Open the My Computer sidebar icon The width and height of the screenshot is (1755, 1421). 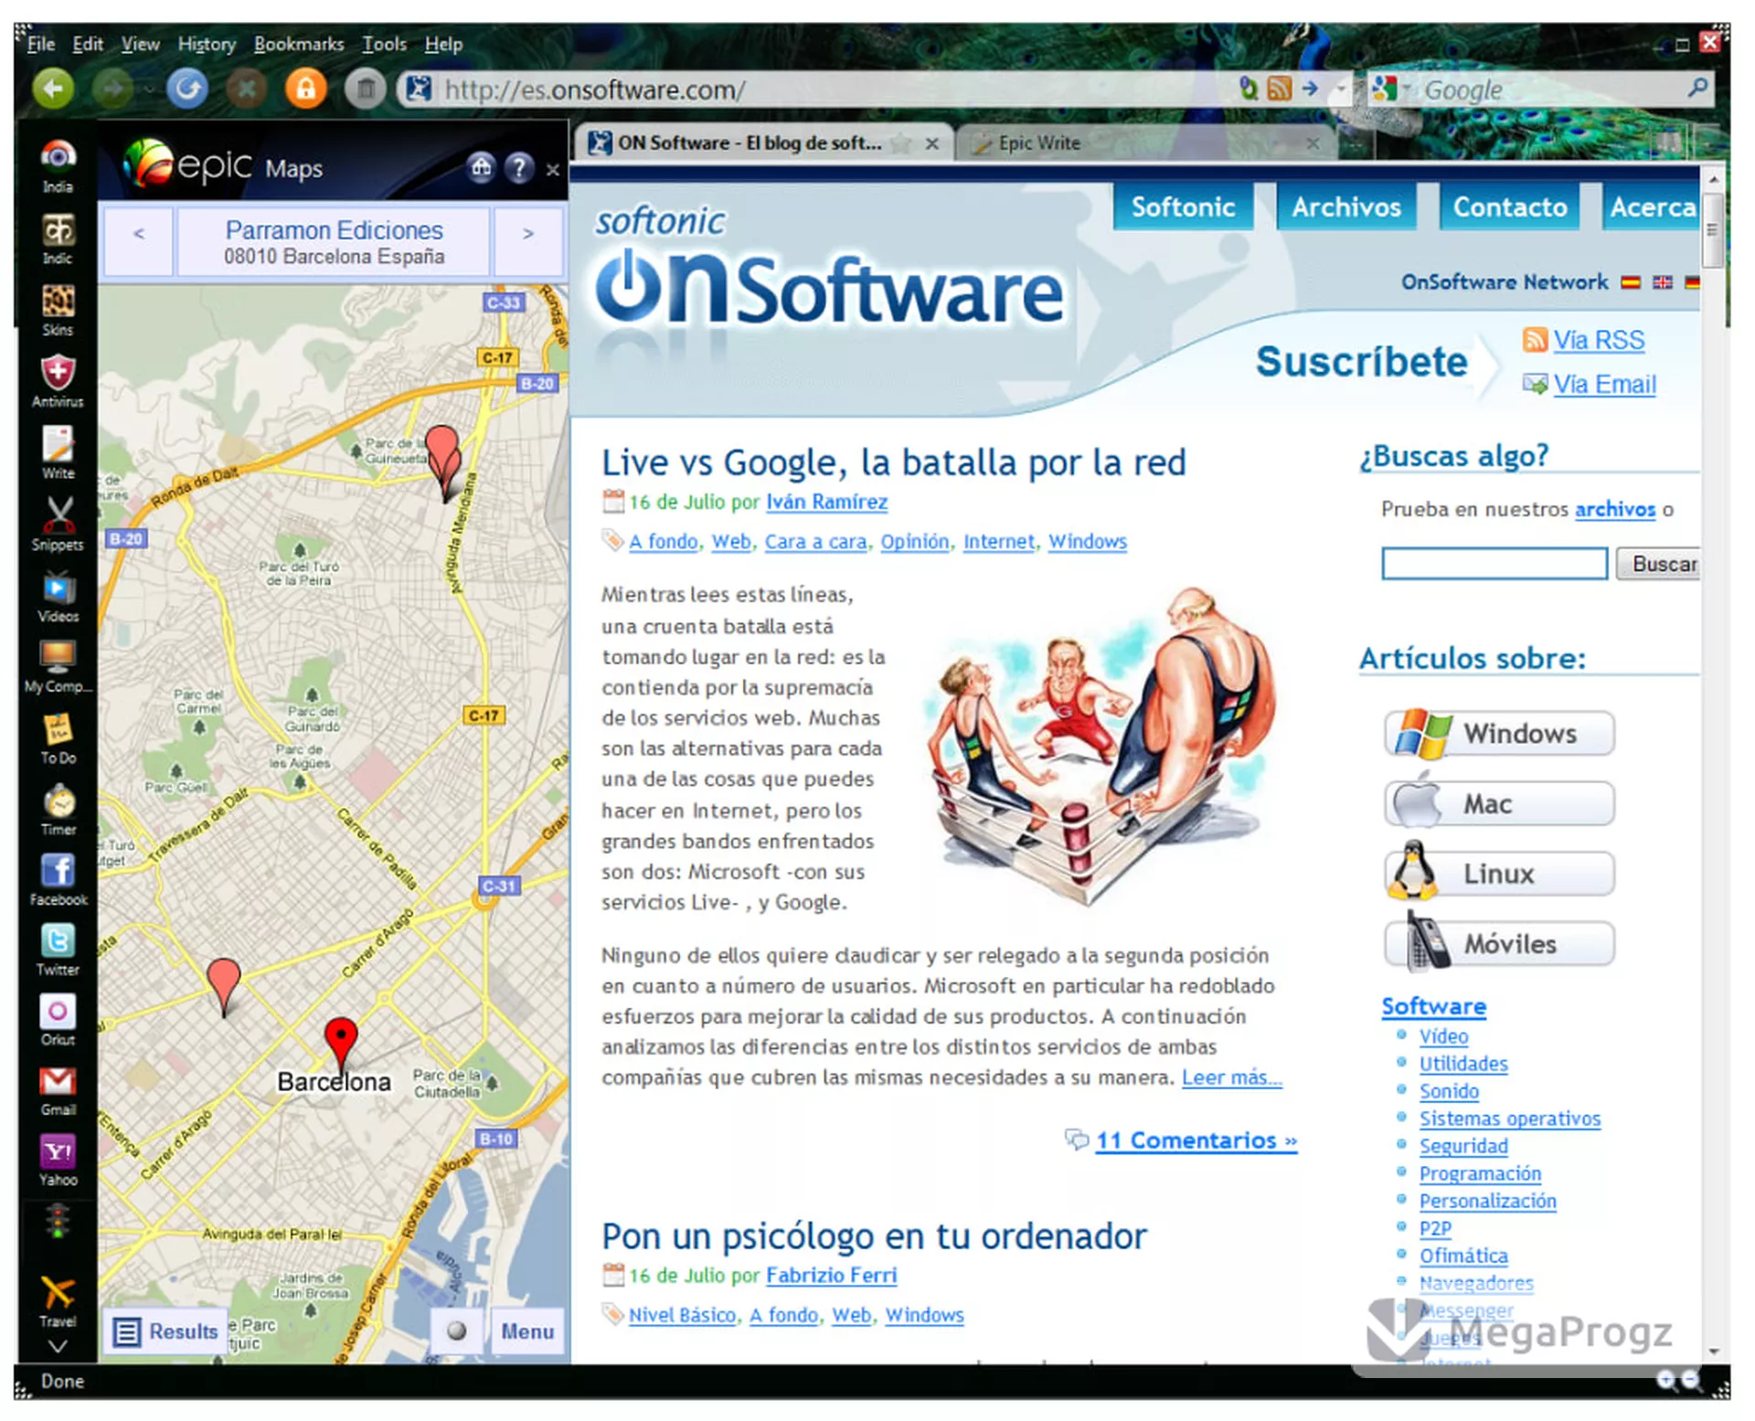pos(58,667)
